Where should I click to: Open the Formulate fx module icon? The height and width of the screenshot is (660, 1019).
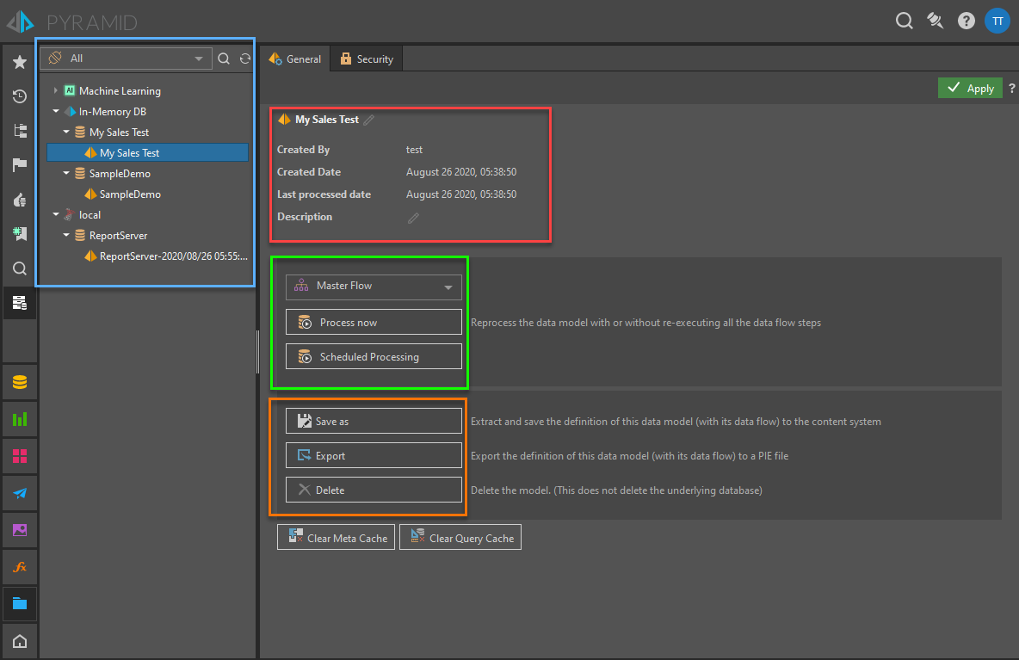pyautogui.click(x=20, y=567)
